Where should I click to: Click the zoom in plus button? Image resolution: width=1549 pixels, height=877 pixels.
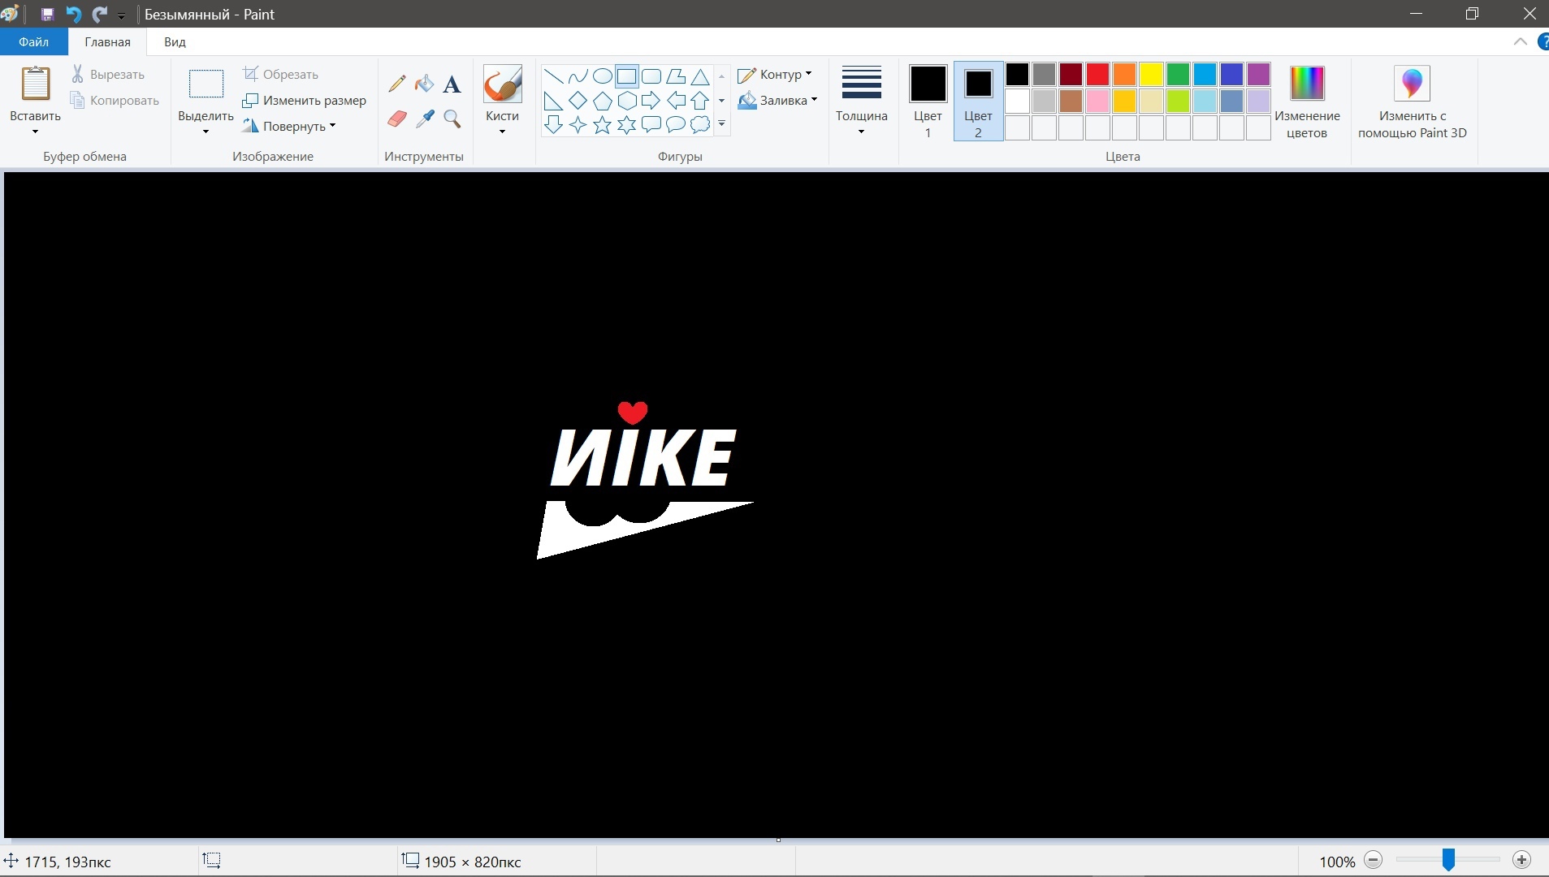tap(1521, 860)
